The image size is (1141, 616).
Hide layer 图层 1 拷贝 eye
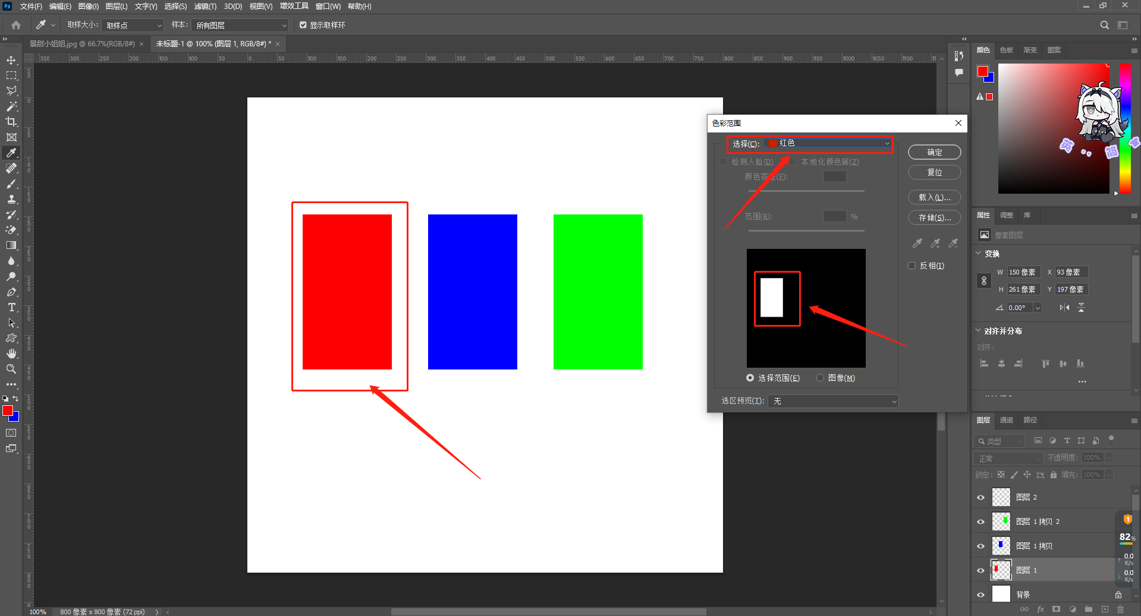pos(981,546)
